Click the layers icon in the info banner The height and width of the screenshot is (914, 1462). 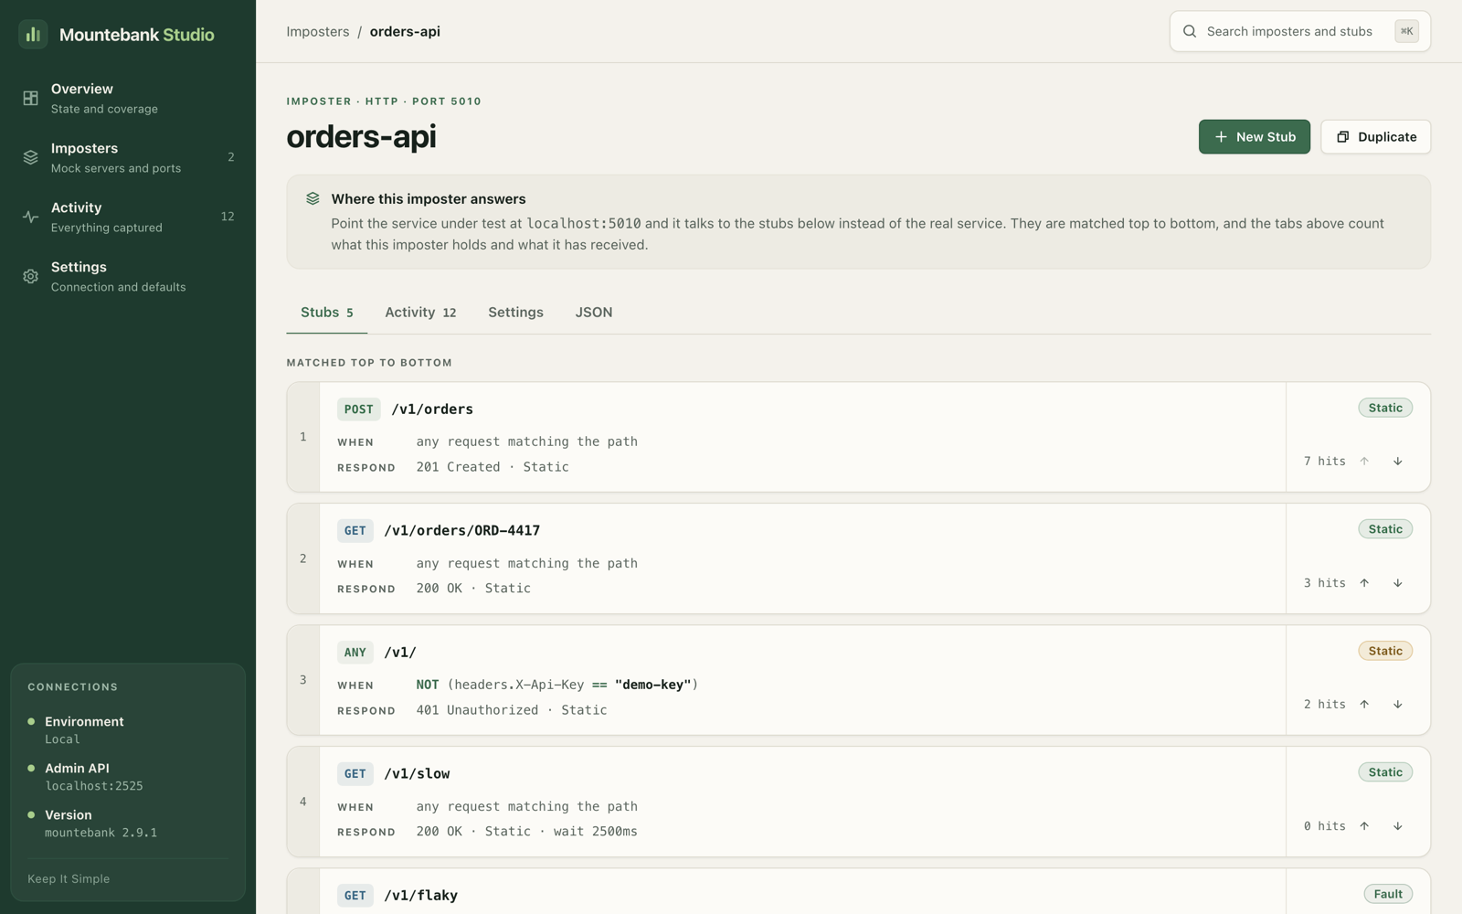pyautogui.click(x=313, y=198)
